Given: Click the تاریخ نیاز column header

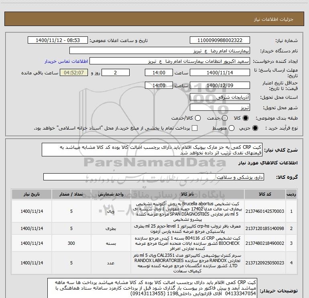Looking at the screenshot, I should [32, 194].
